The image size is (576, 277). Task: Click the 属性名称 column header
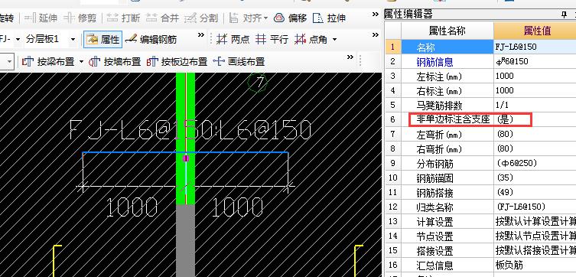point(447,31)
